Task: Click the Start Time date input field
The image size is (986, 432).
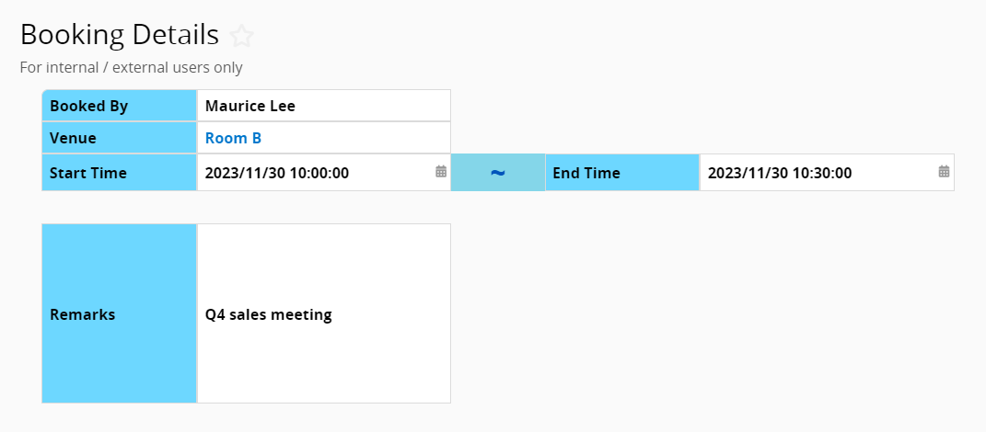Action: (324, 172)
